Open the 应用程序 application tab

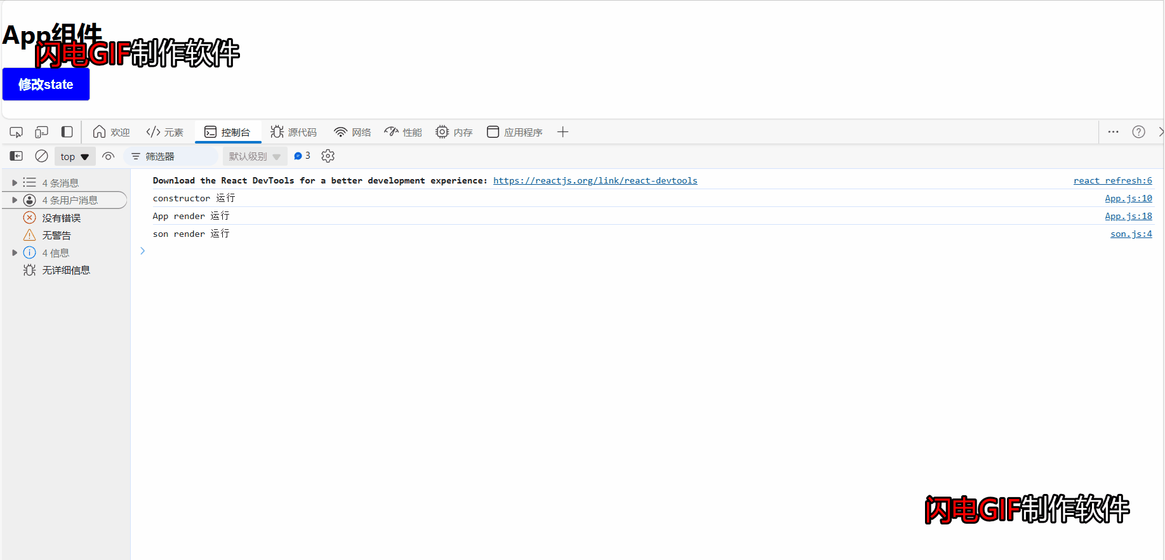coord(514,132)
